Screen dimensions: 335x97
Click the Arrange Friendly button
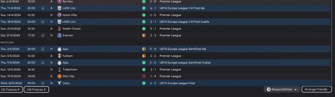click(316, 89)
